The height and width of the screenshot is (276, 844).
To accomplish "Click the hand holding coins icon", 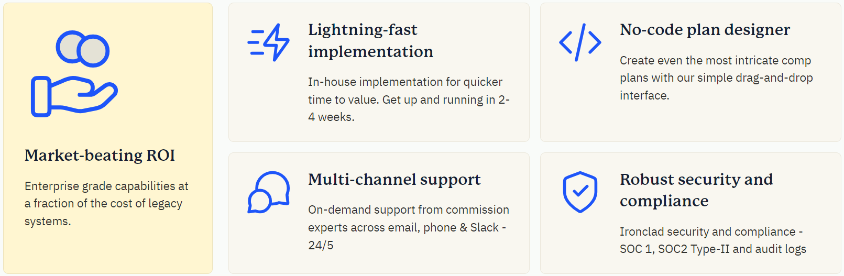I will click(74, 73).
